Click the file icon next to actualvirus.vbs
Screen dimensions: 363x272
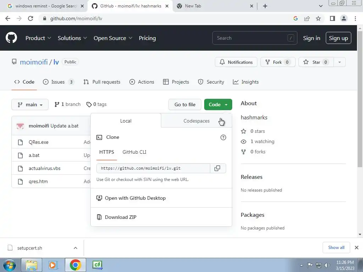click(x=20, y=168)
